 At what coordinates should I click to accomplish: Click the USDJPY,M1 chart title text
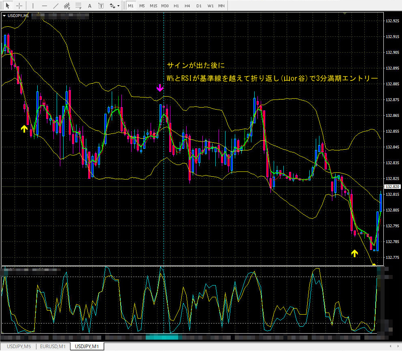pyautogui.click(x=18, y=16)
